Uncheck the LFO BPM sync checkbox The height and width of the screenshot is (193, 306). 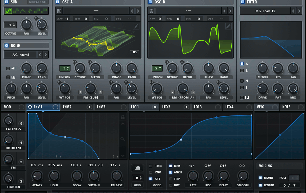(x=170, y=166)
